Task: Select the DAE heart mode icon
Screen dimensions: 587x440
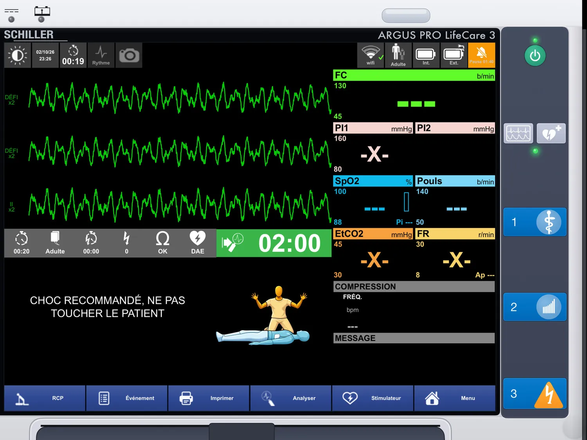Action: (198, 243)
